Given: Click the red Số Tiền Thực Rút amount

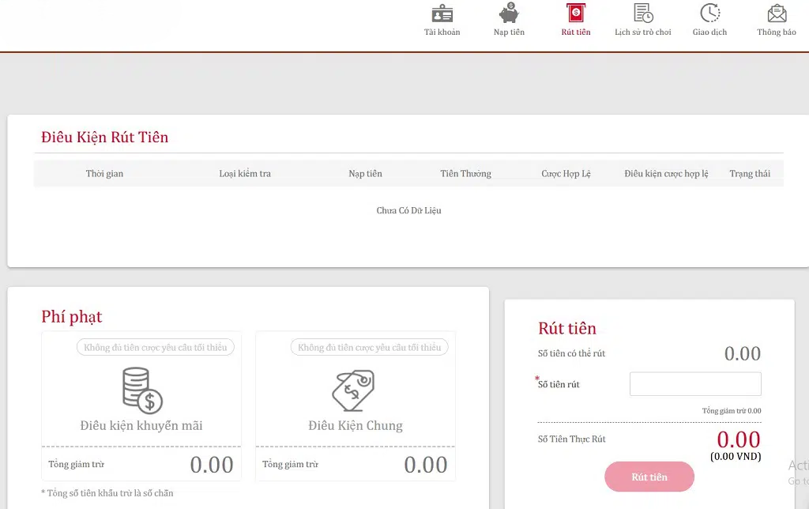Looking at the screenshot, I should (x=738, y=439).
